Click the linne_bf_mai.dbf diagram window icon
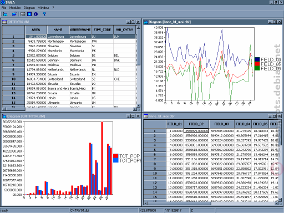 (146, 22)
